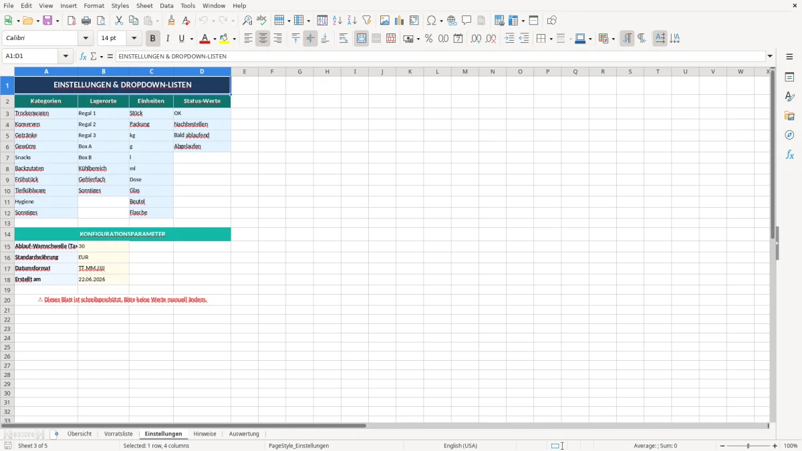802x451 pixels.
Task: Toggle Align Right
Action: (277, 39)
